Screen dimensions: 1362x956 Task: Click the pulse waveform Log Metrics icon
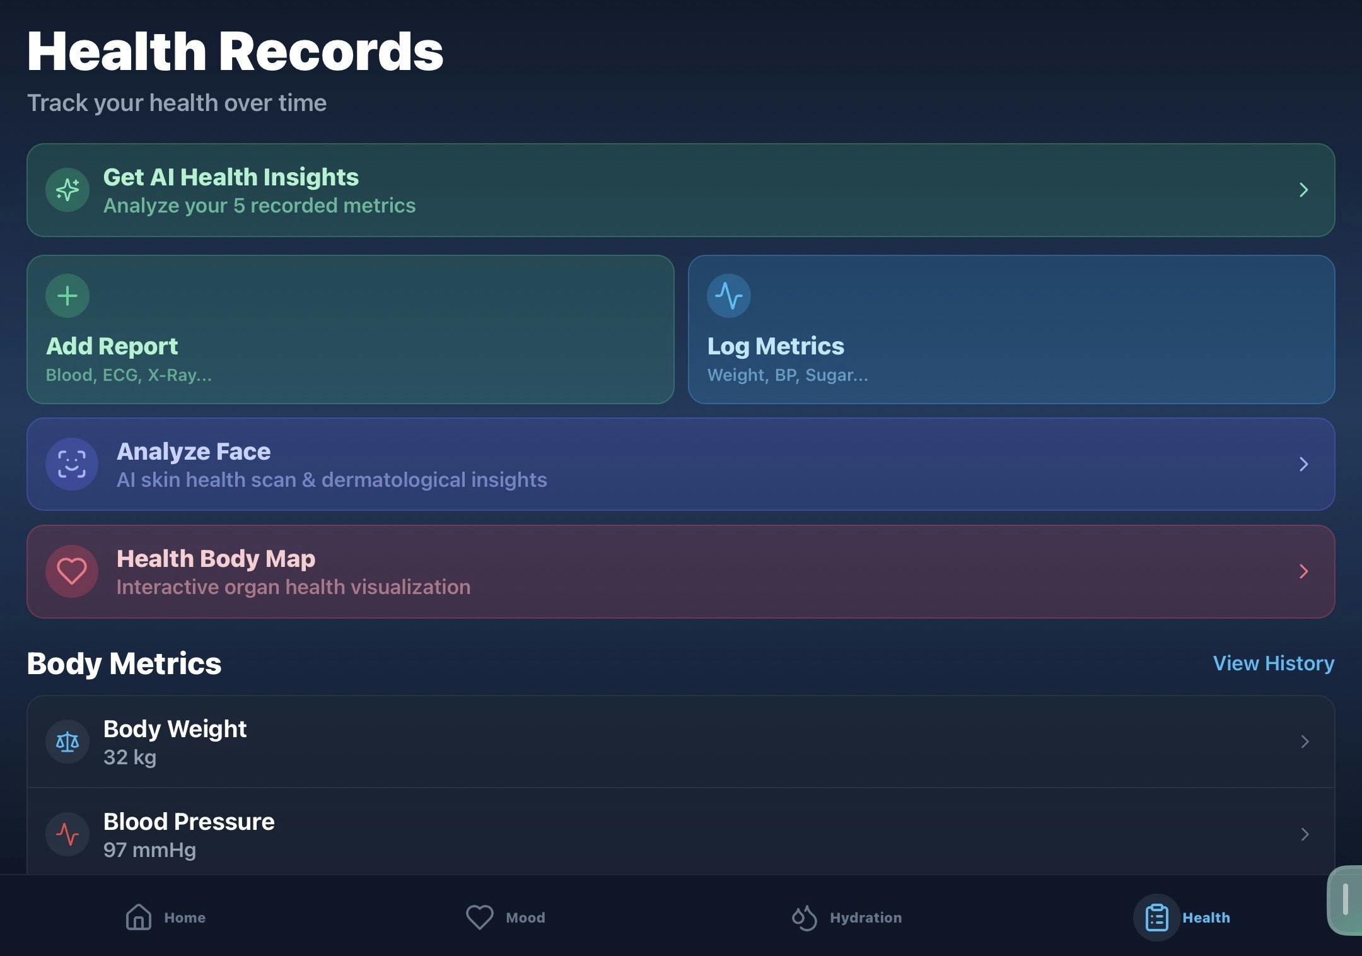click(728, 296)
